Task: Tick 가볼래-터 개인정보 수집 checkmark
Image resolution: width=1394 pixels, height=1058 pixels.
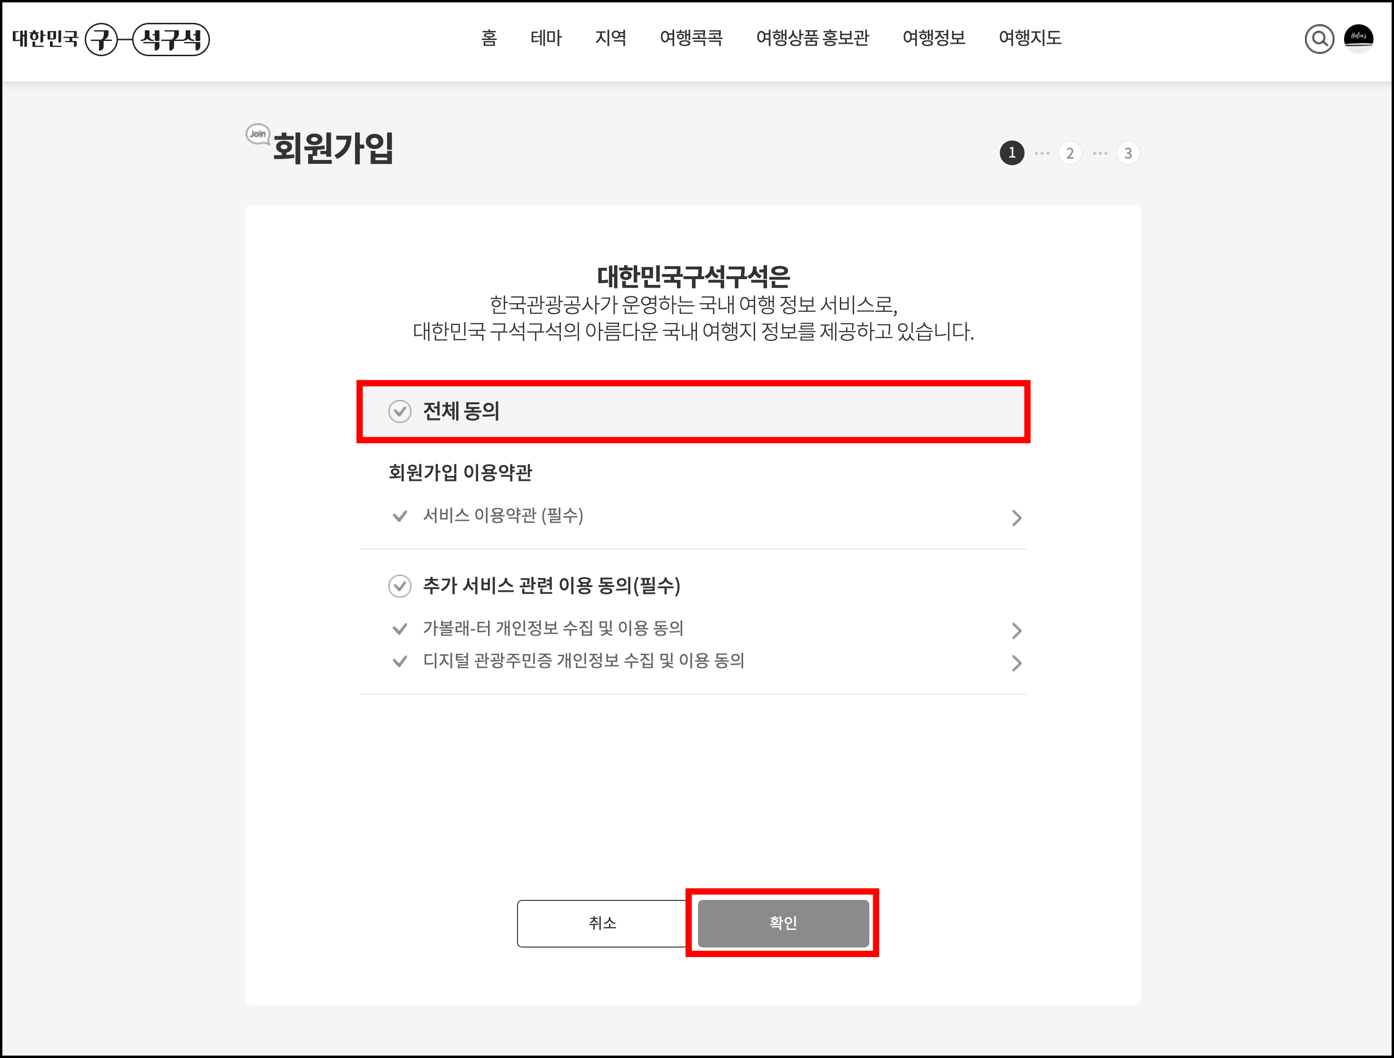Action: click(x=399, y=628)
